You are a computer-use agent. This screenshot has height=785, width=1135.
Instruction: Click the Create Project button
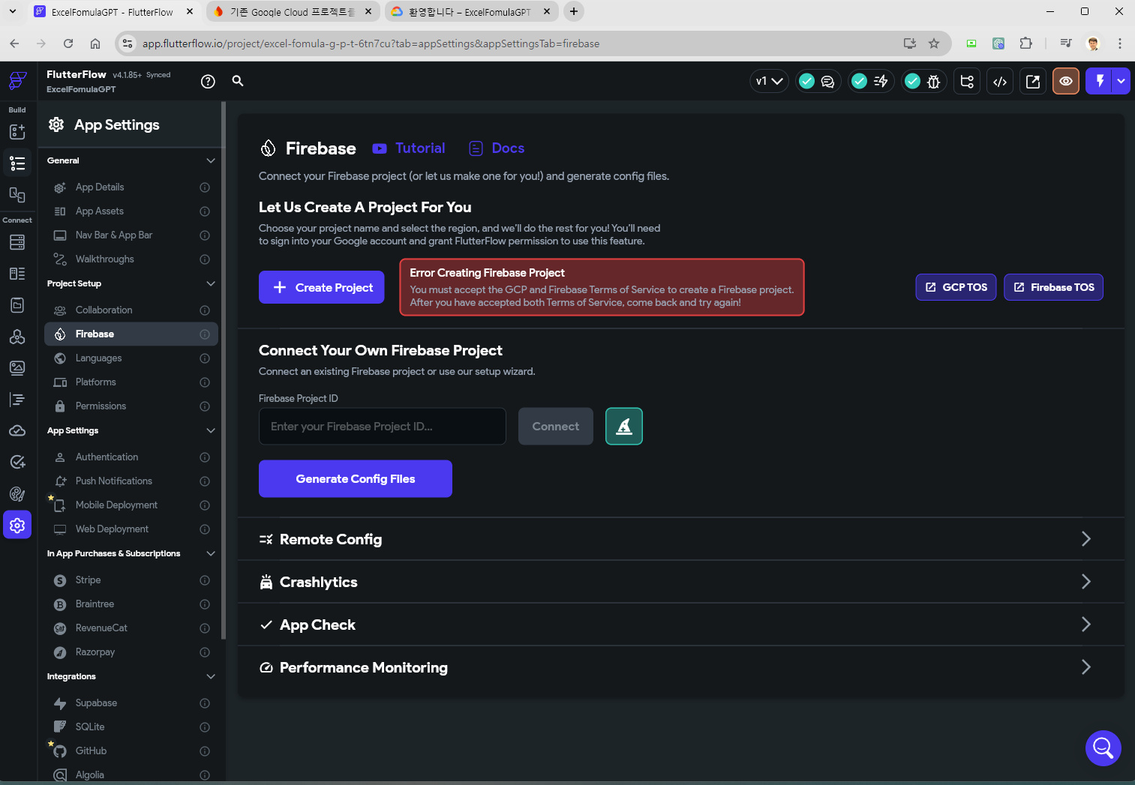tap(322, 287)
